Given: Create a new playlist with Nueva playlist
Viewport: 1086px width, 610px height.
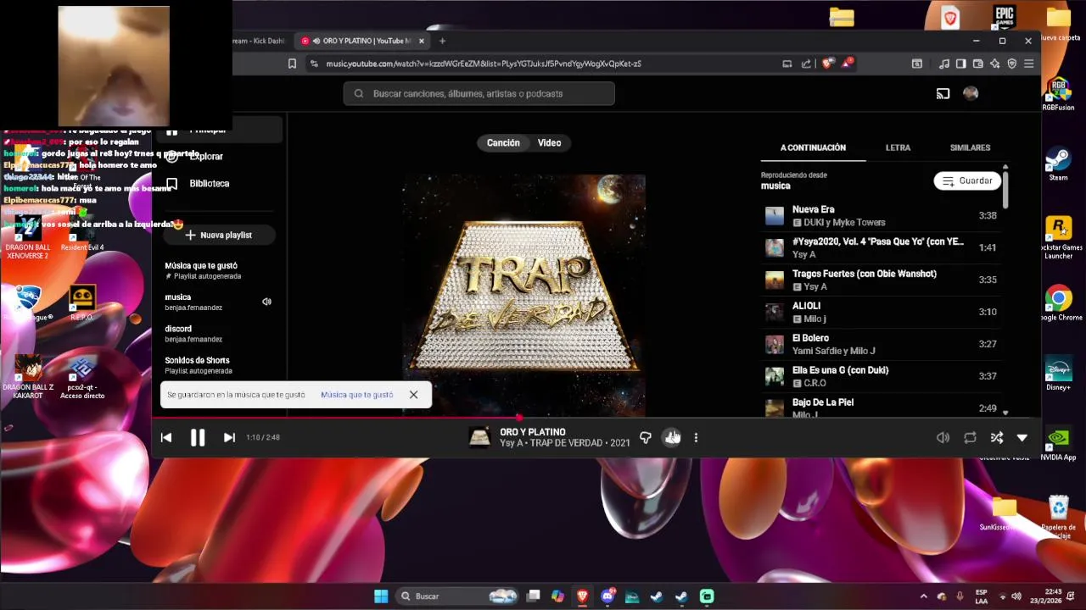Looking at the screenshot, I should (220, 235).
